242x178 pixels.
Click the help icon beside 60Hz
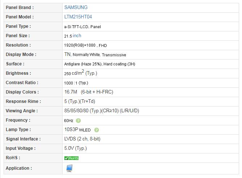(78, 121)
